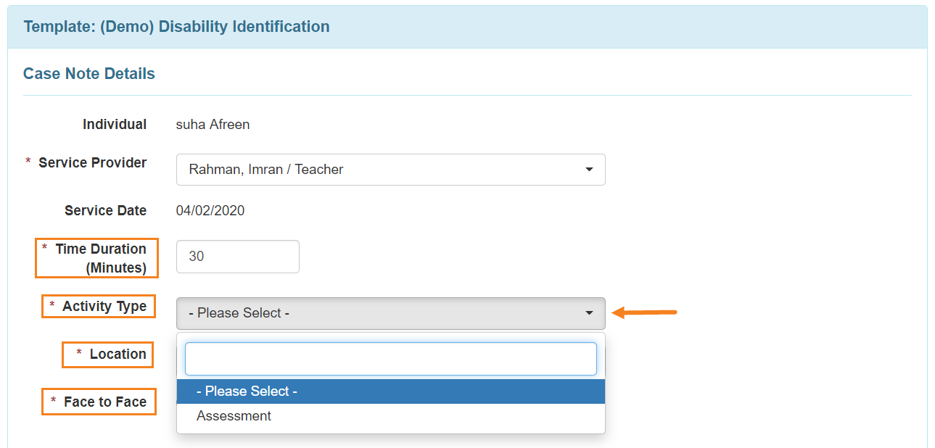Click the Time Duration input showing 30

tap(237, 257)
